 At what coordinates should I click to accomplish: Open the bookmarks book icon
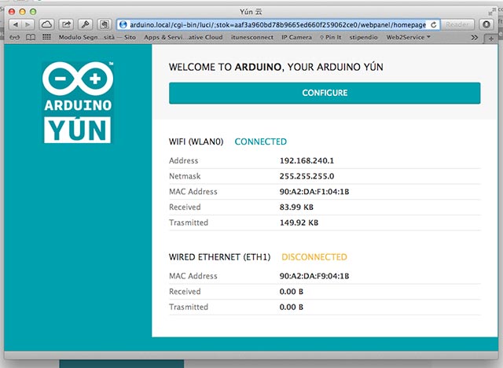pyautogui.click(x=31, y=37)
